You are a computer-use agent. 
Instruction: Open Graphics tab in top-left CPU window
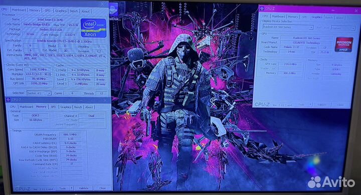coord(61,11)
